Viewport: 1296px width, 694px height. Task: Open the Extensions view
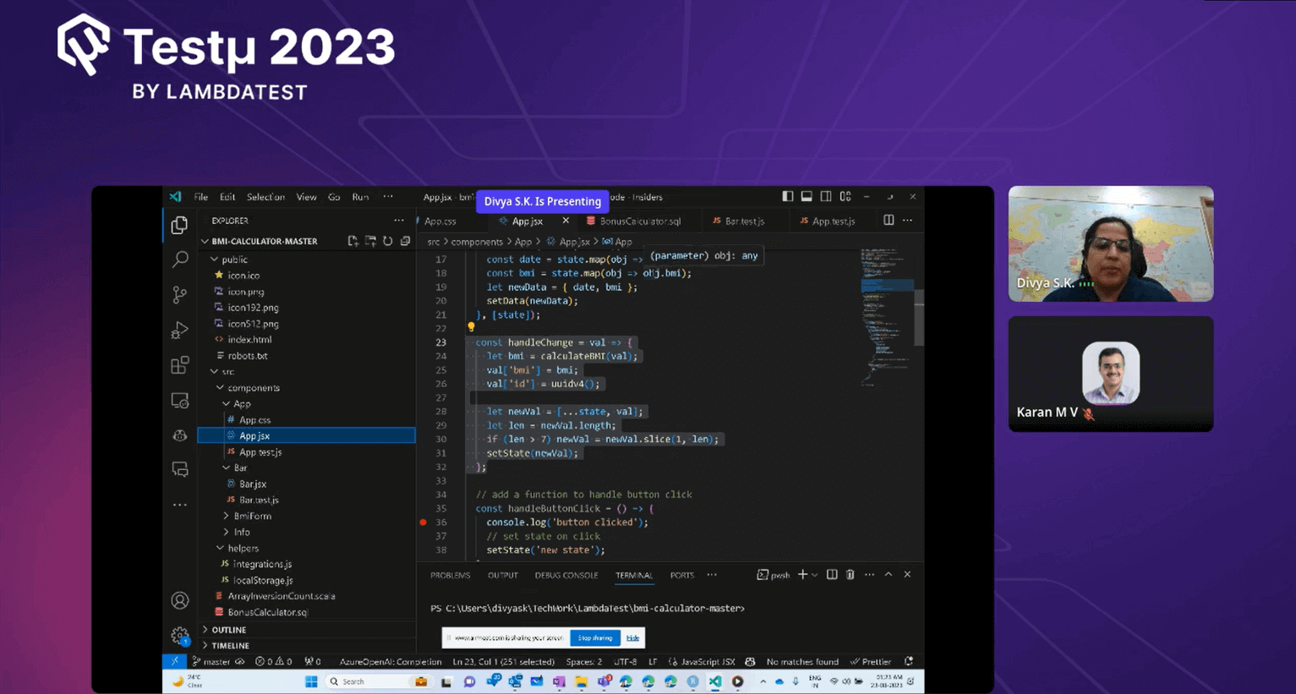[180, 365]
